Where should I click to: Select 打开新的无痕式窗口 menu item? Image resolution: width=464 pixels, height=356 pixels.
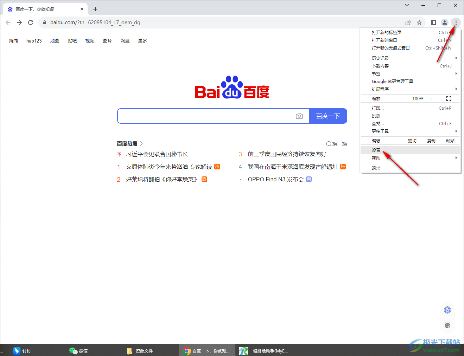point(411,48)
